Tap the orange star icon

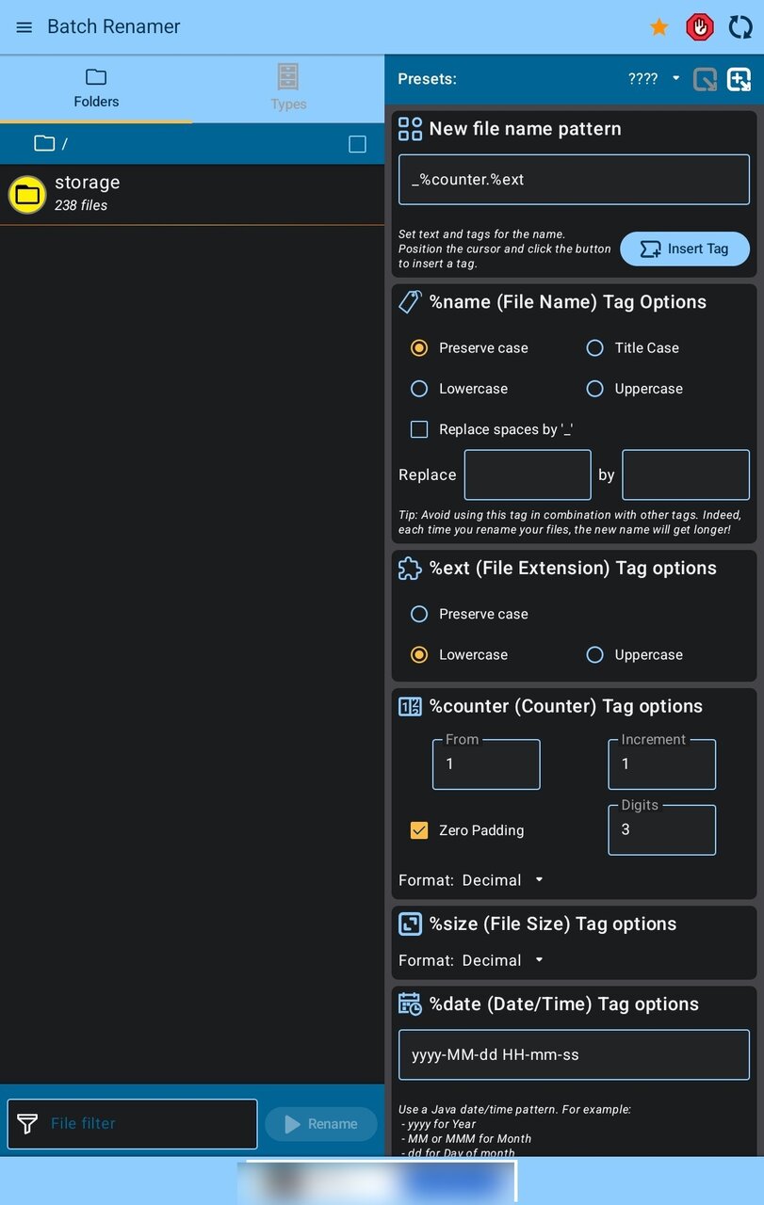click(659, 27)
